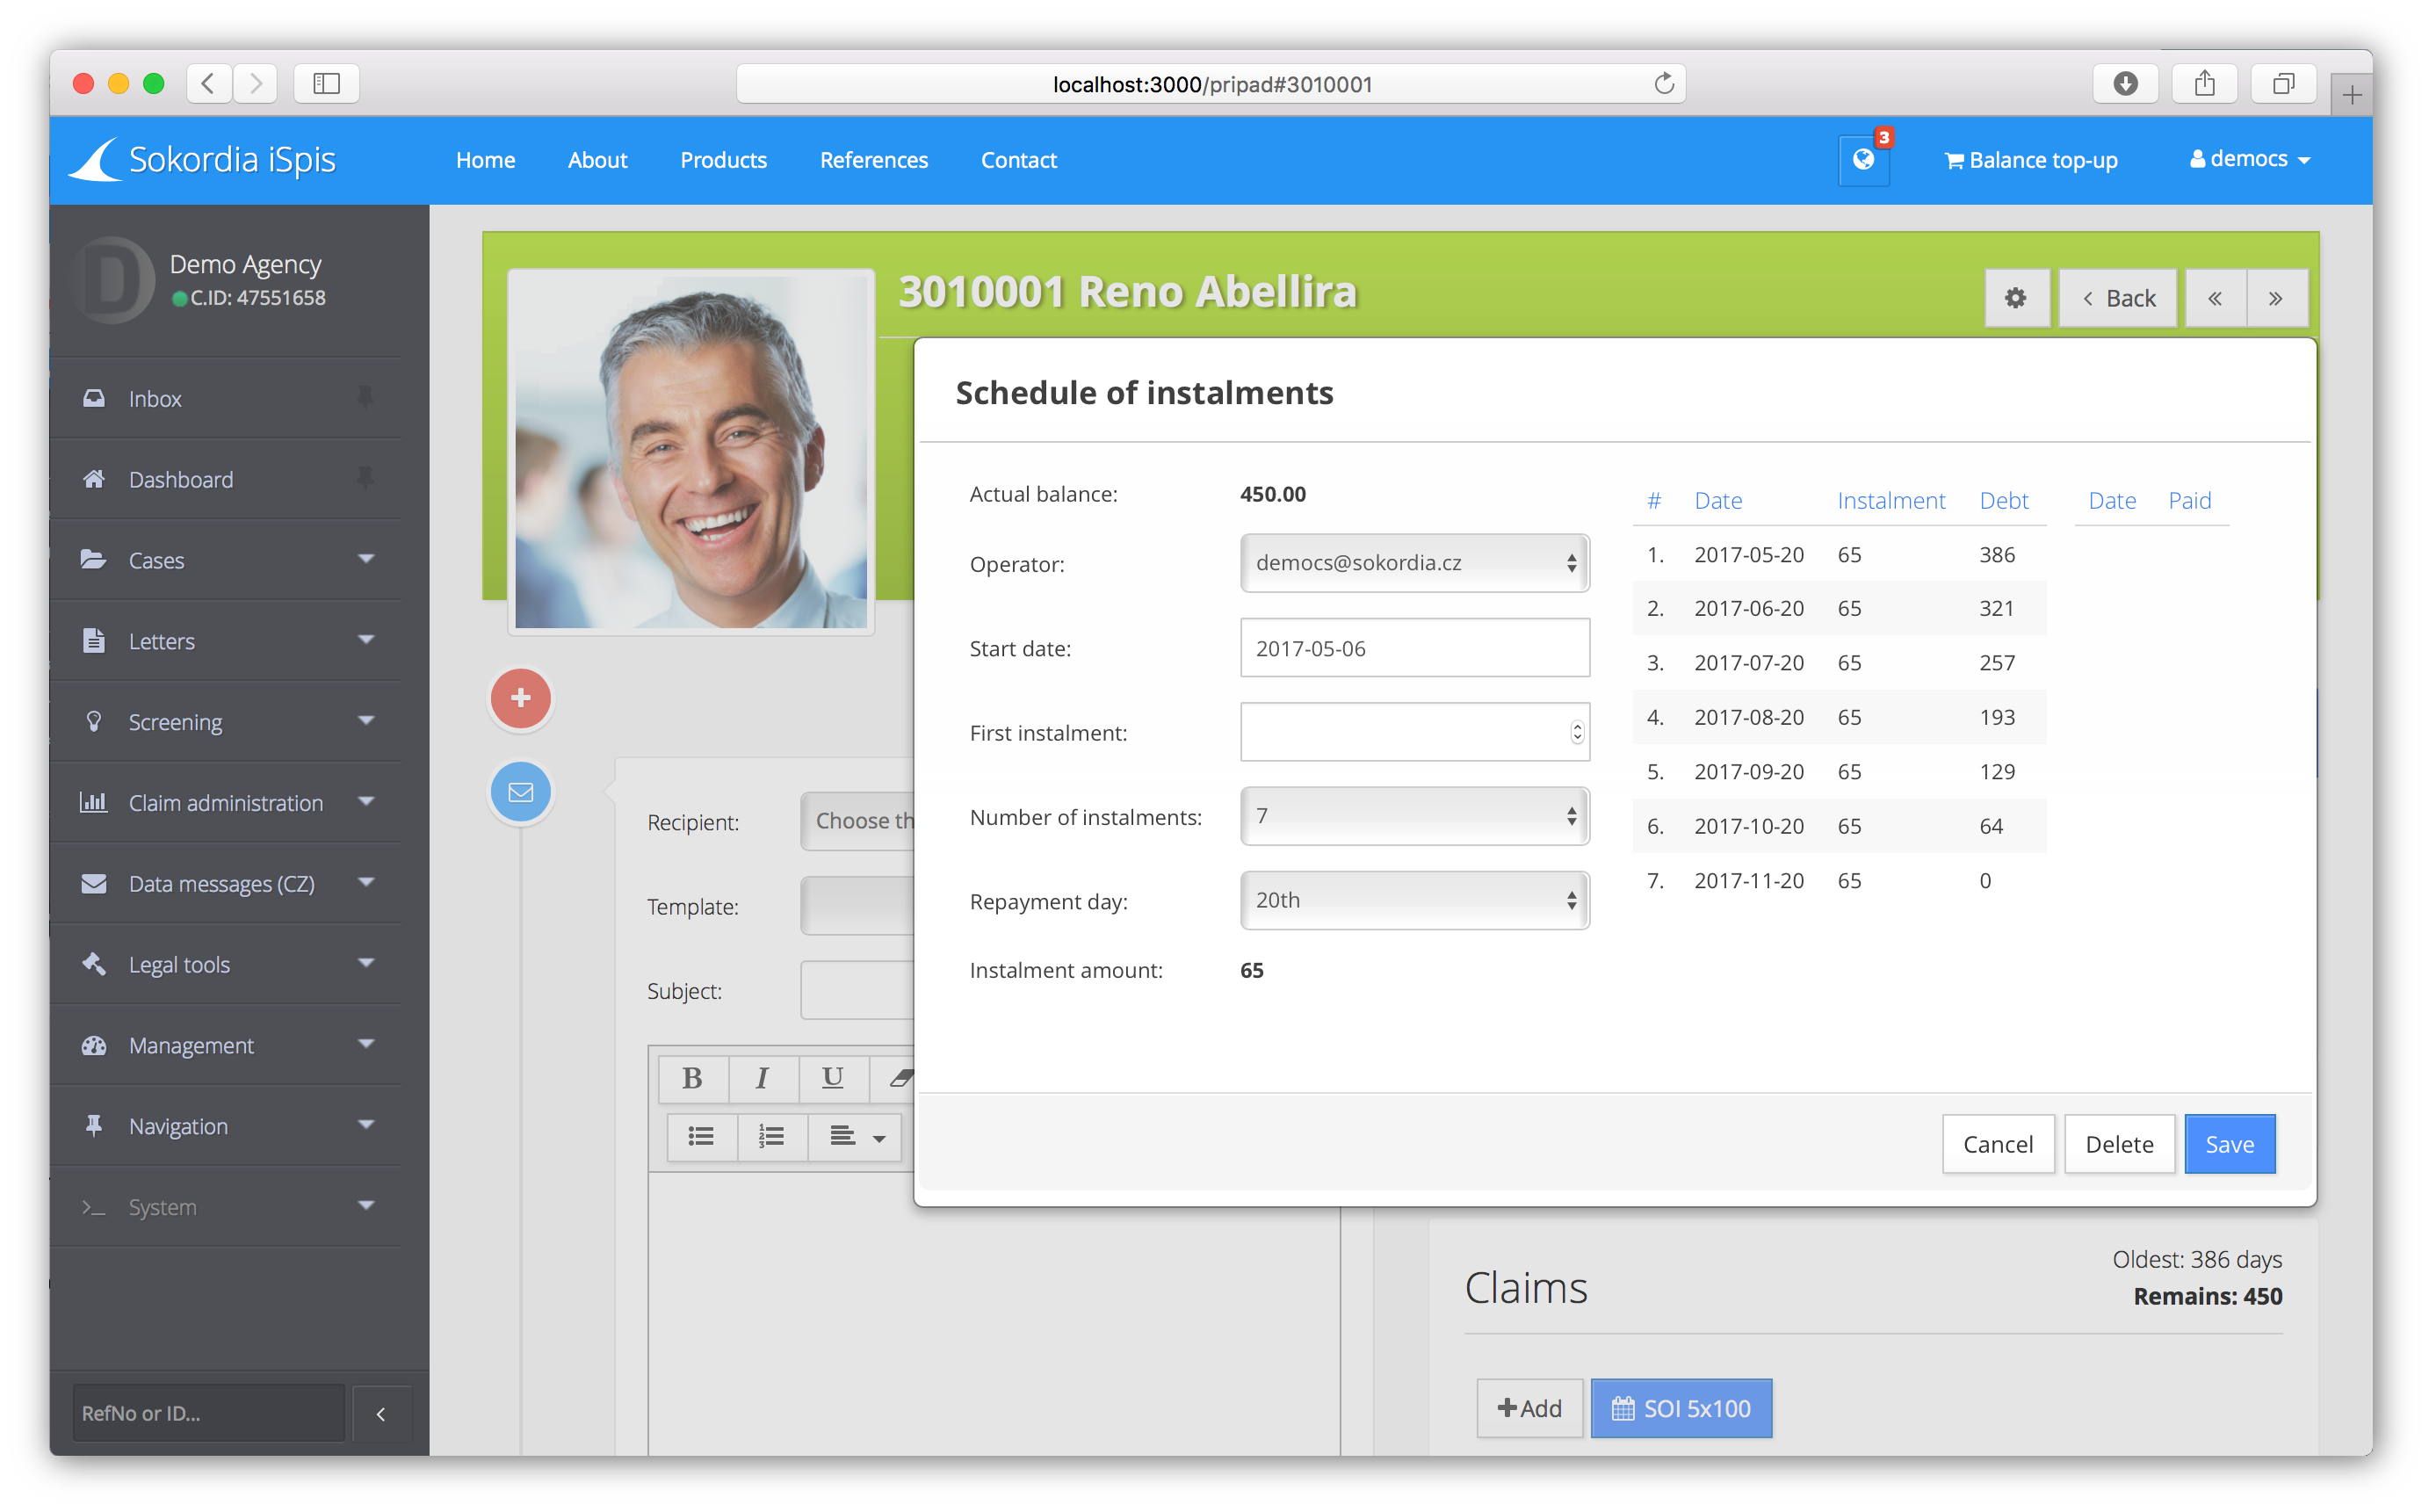Click Add under Claims

pos(1529,1408)
